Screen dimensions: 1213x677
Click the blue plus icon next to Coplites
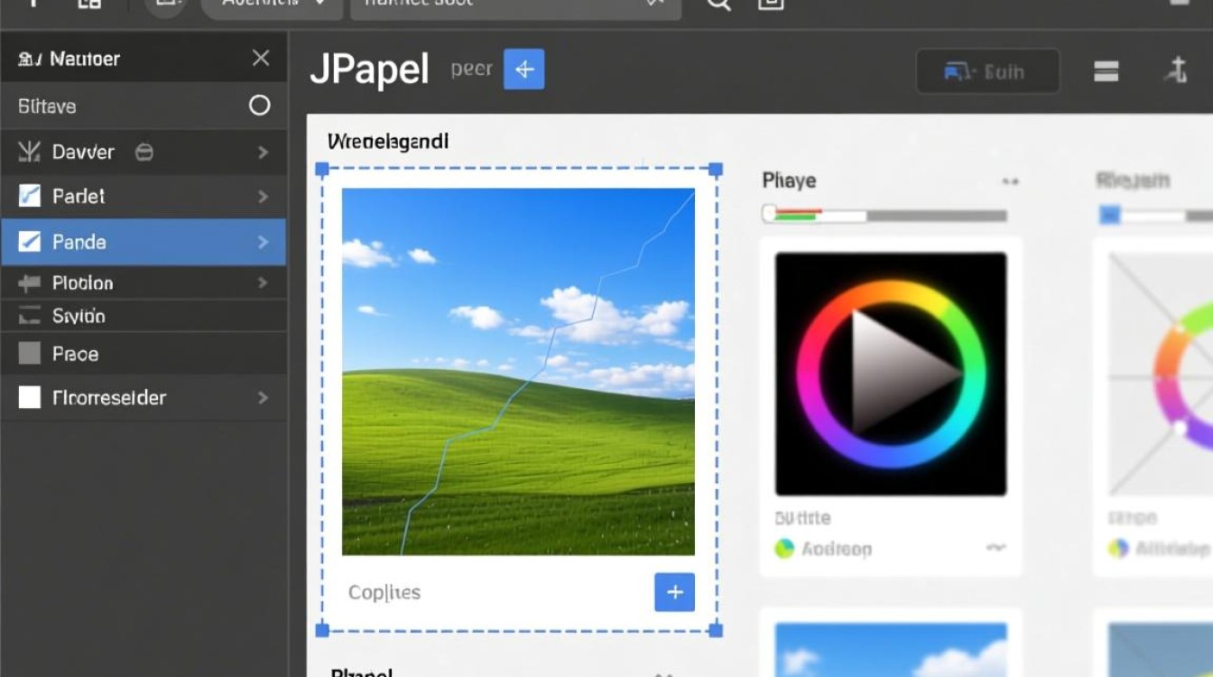click(674, 592)
